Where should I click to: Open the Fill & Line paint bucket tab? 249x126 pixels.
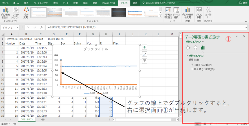(188, 47)
